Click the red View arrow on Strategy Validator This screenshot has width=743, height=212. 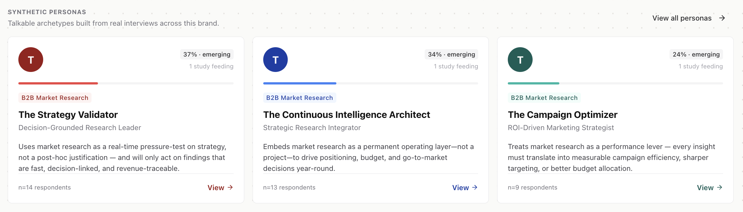pyautogui.click(x=230, y=187)
